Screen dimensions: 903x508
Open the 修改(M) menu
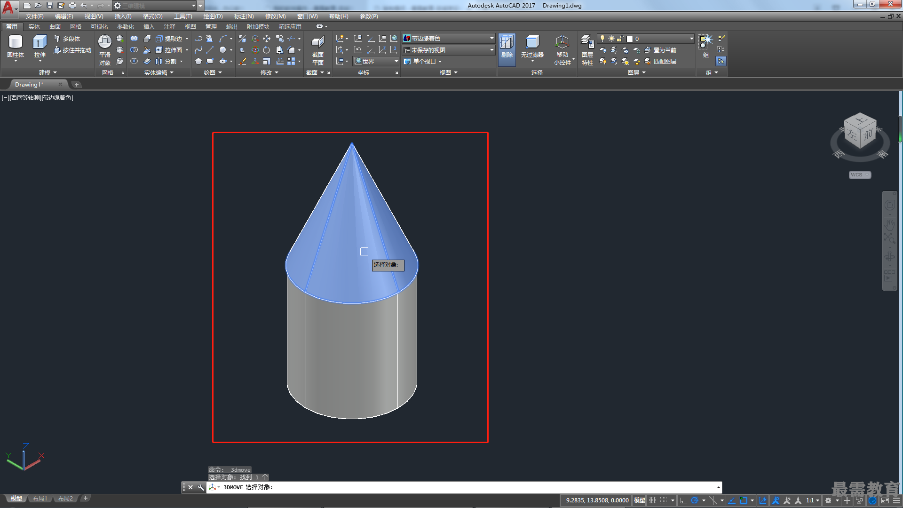pyautogui.click(x=275, y=16)
